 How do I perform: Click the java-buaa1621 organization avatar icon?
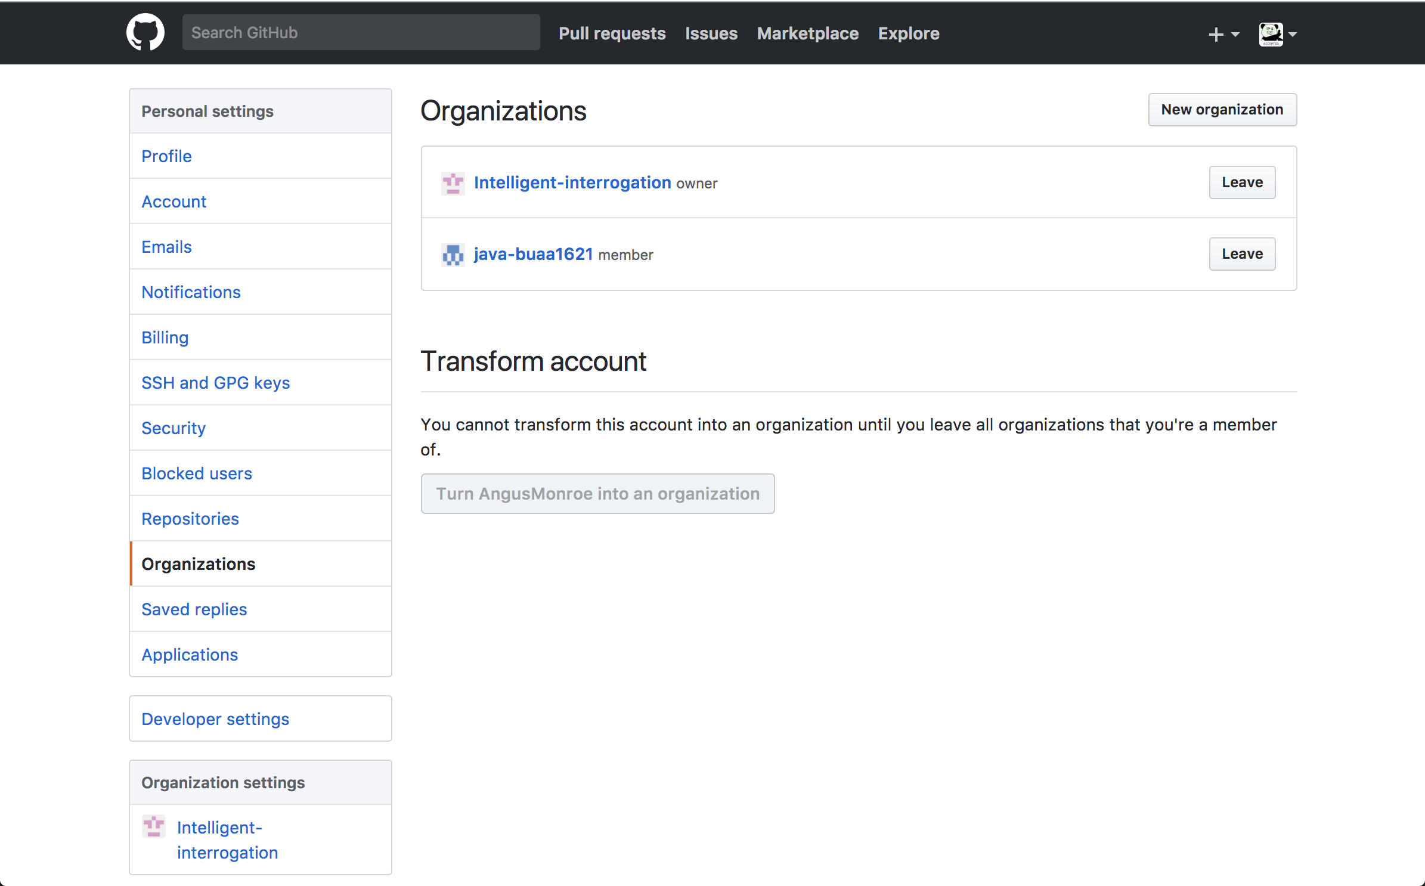coord(453,255)
